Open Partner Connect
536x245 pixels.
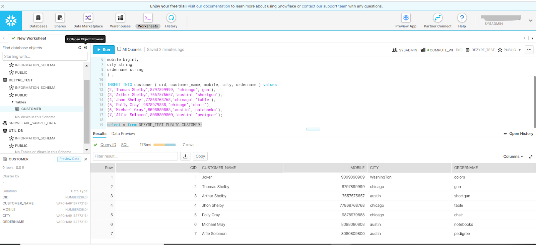[438, 18]
